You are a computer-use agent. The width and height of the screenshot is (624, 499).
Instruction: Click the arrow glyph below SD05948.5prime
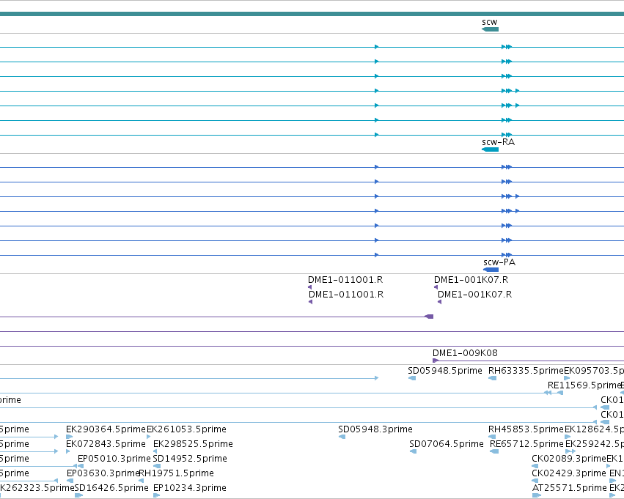pos(412,378)
